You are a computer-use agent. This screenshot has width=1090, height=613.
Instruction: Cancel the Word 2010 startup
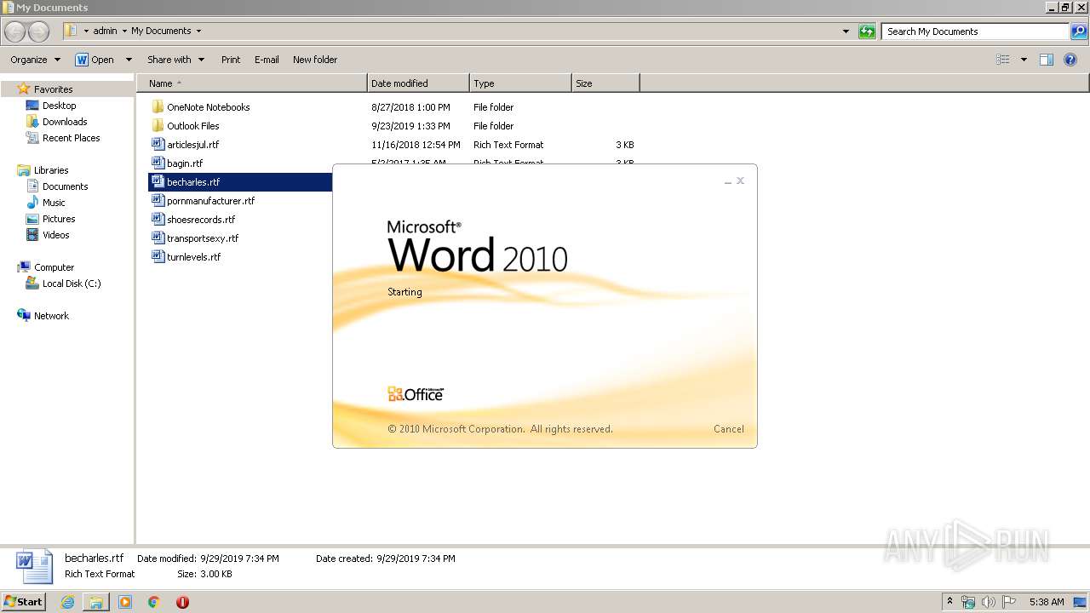click(x=729, y=429)
